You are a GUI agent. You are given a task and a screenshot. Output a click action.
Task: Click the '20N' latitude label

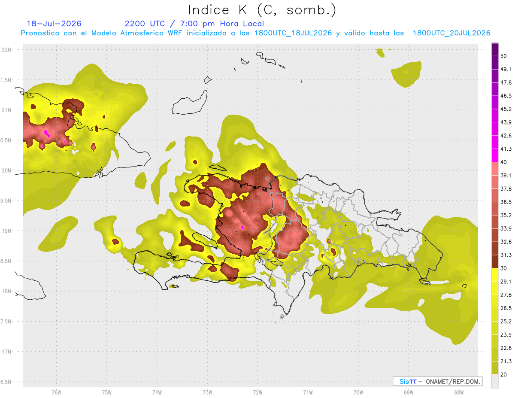click(7, 170)
